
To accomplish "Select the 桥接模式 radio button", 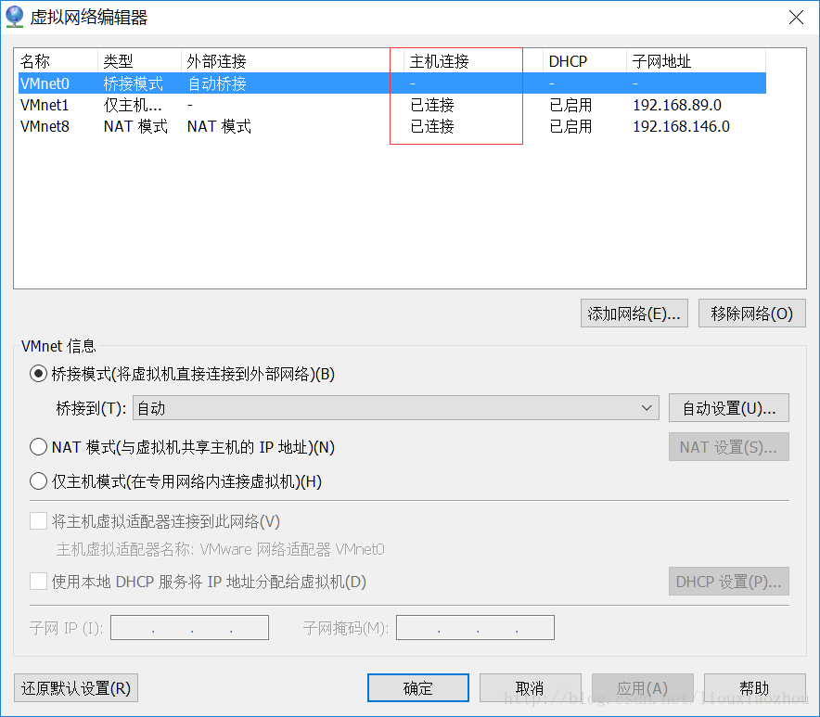I will (x=38, y=374).
